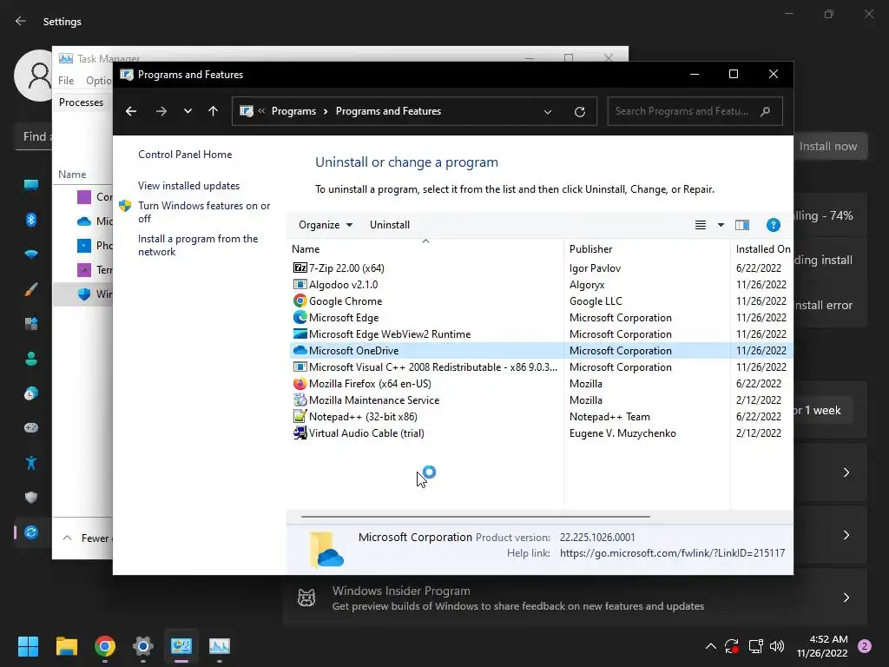Show hidden system tray icons chevron

click(710, 646)
